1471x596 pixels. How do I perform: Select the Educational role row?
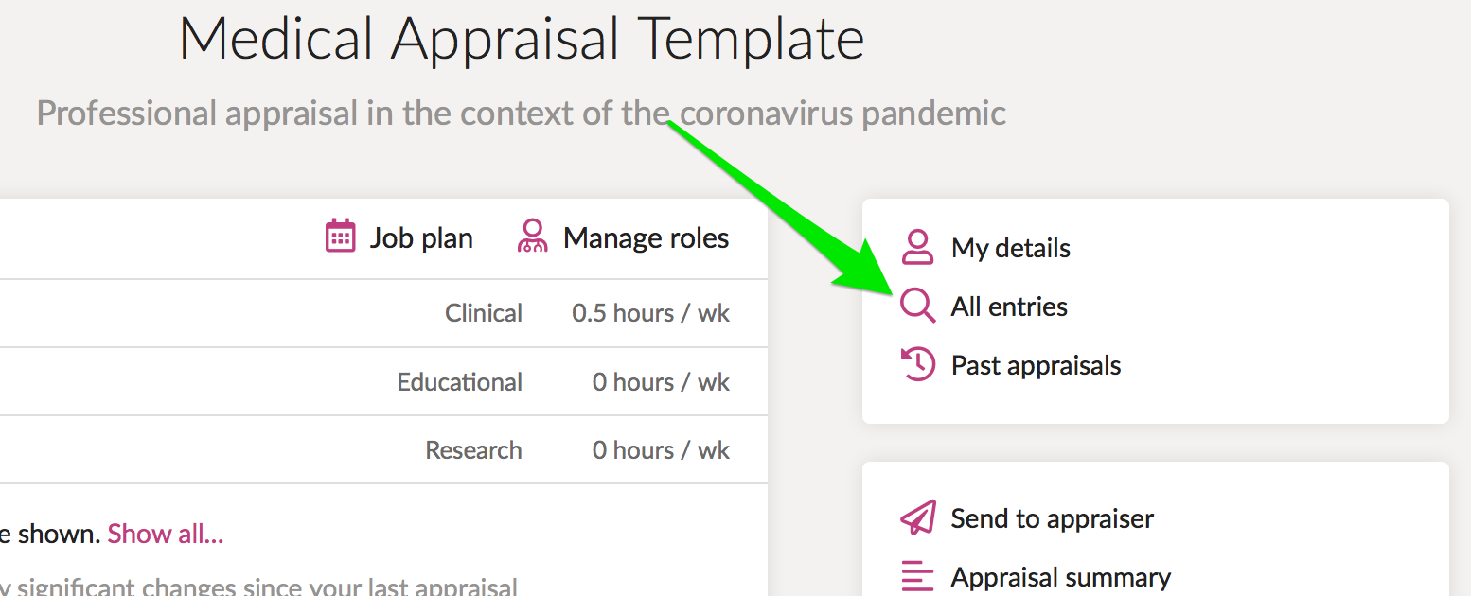click(x=383, y=381)
